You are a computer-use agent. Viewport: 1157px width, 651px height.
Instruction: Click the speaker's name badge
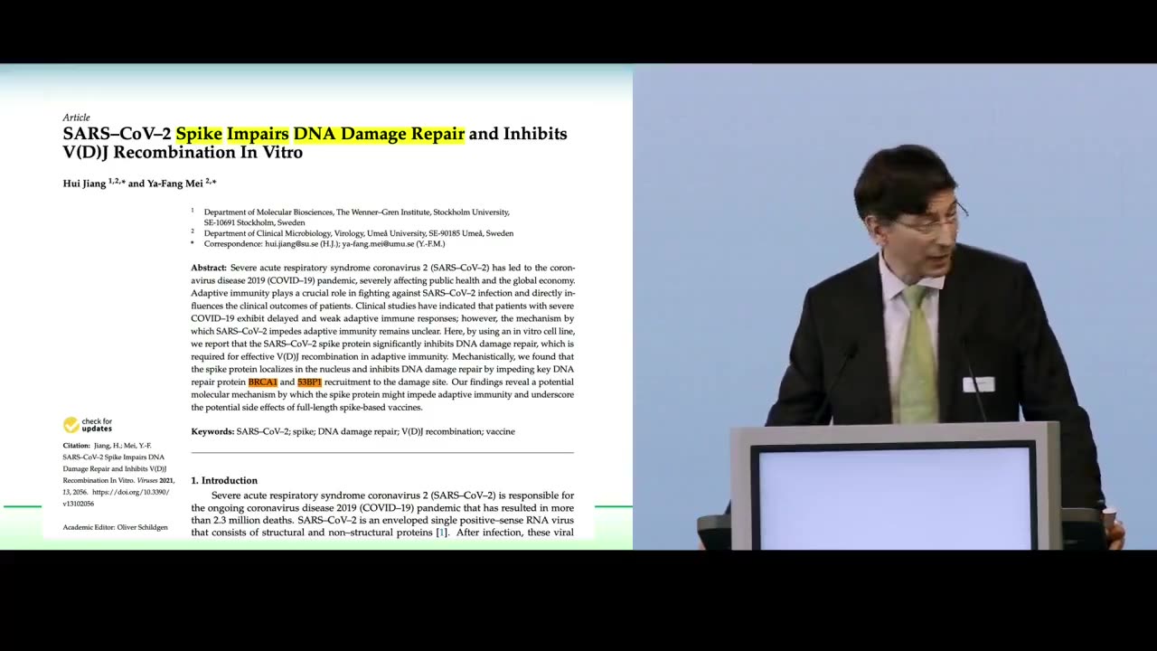[978, 384]
